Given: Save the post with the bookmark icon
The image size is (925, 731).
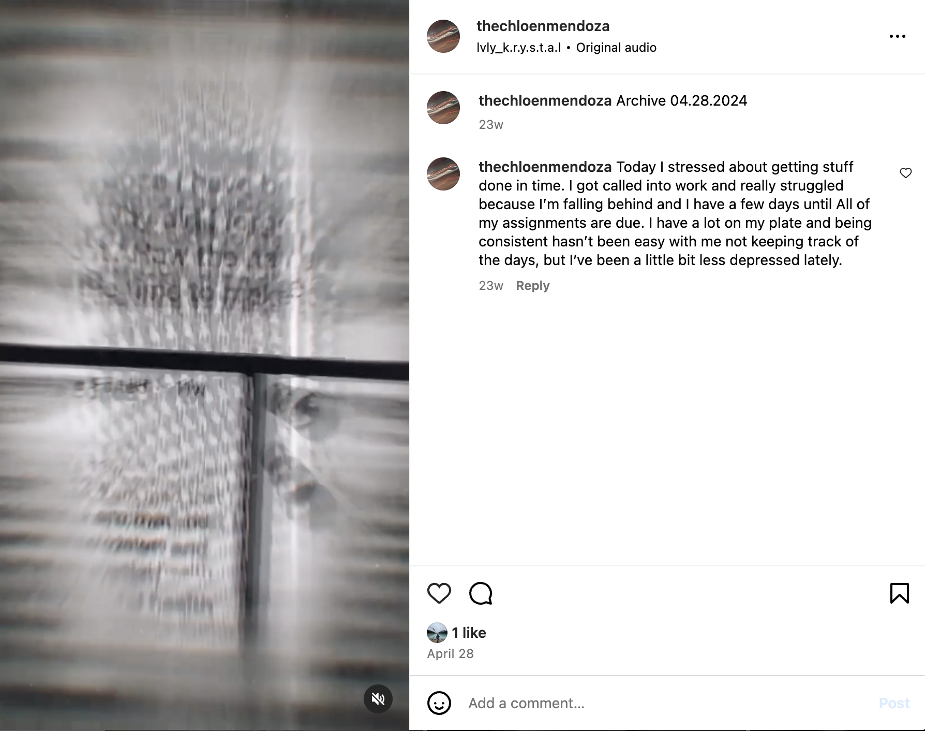Looking at the screenshot, I should click(899, 593).
